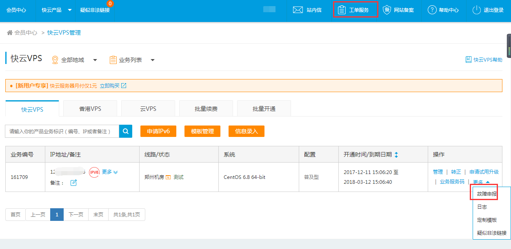
Task: Click the 退出登录 power icon
Action: point(476,10)
